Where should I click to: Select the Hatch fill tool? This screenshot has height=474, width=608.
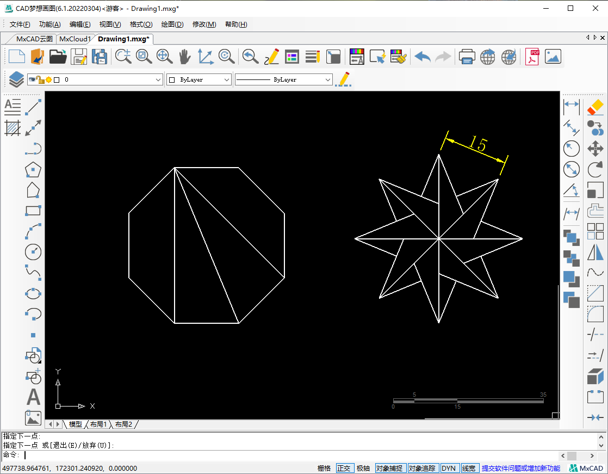[12, 128]
